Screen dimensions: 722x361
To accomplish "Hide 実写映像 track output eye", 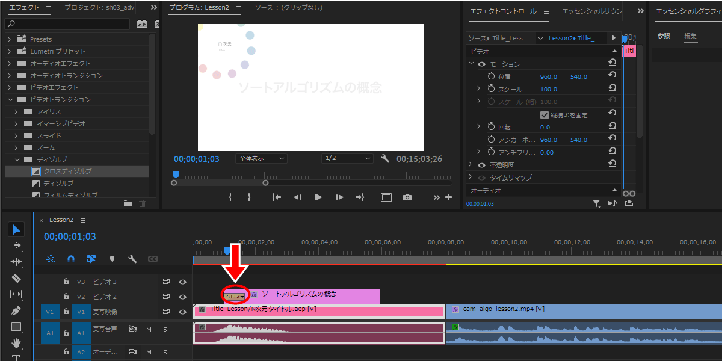I will [x=182, y=312].
